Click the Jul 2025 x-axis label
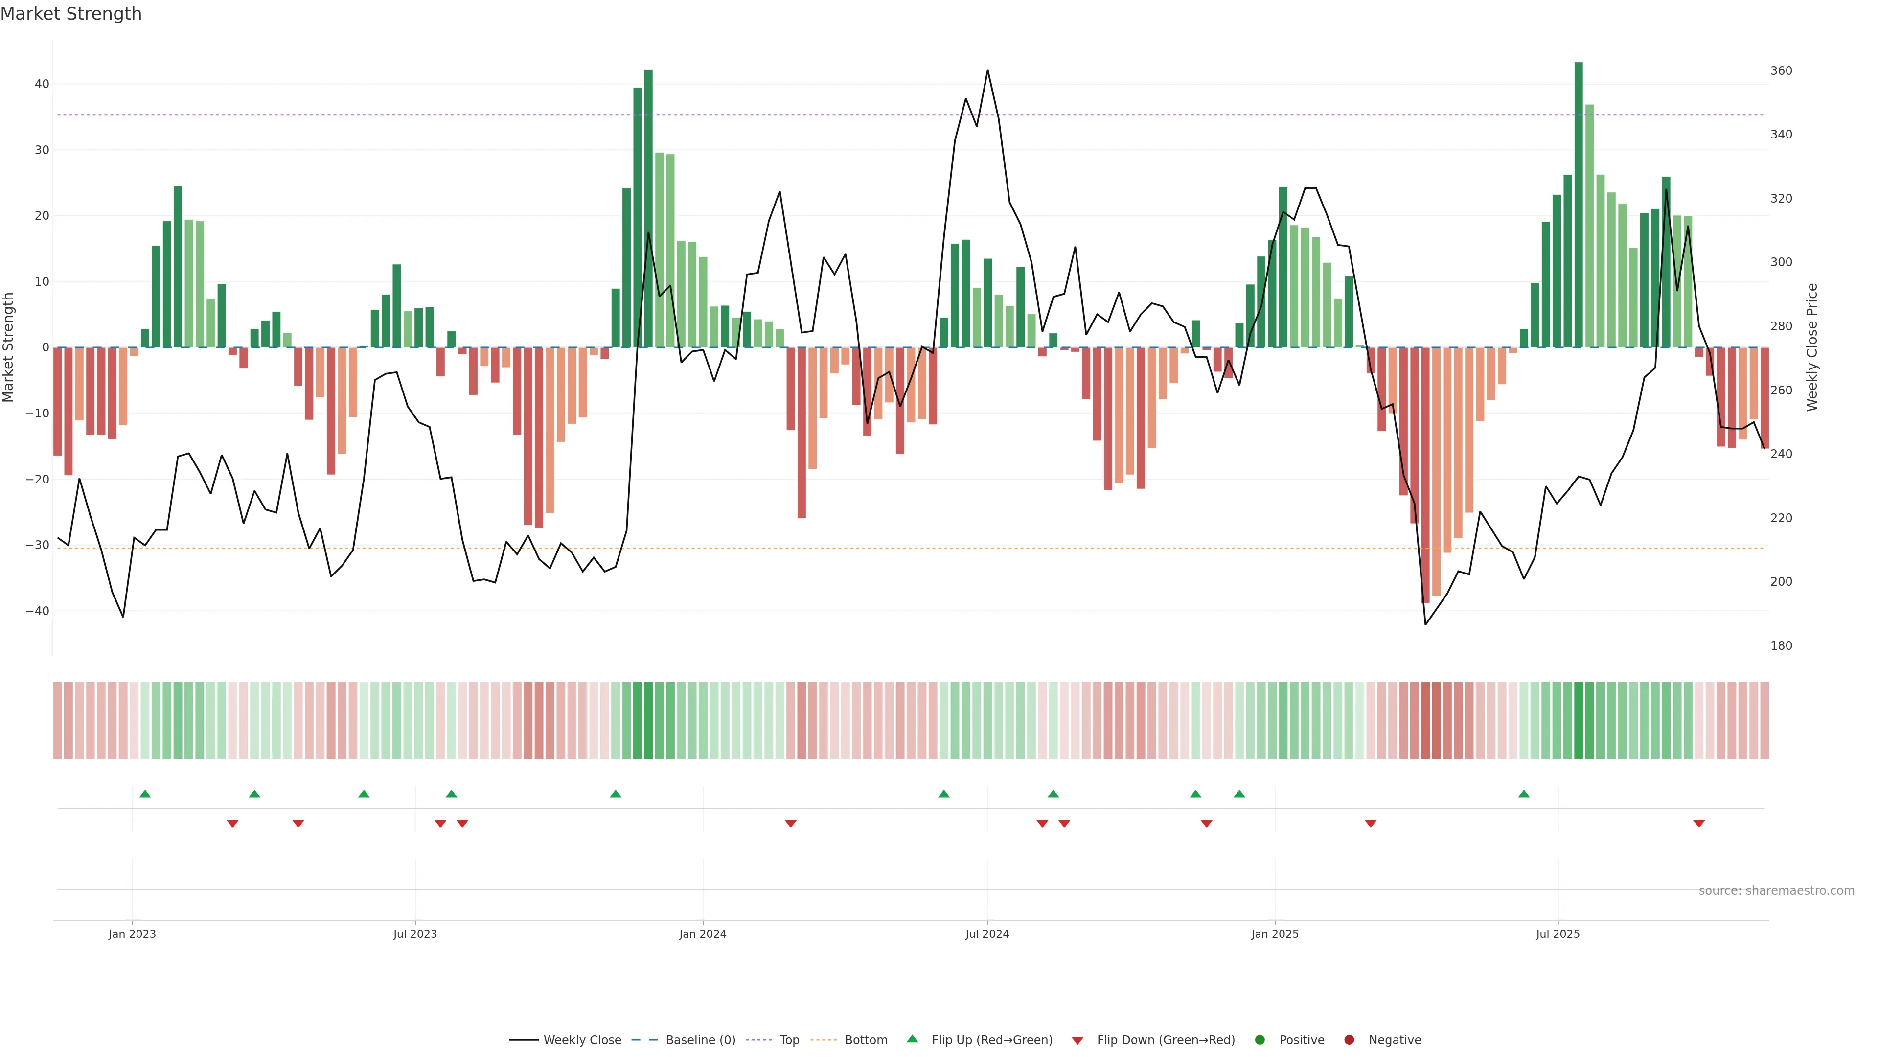This screenshot has height=1057, width=1879. [1558, 934]
